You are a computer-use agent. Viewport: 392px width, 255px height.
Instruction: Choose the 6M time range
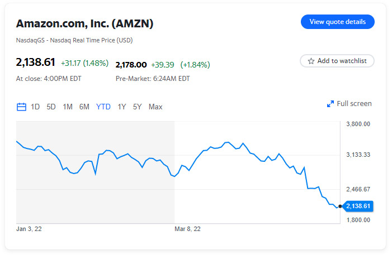(84, 107)
